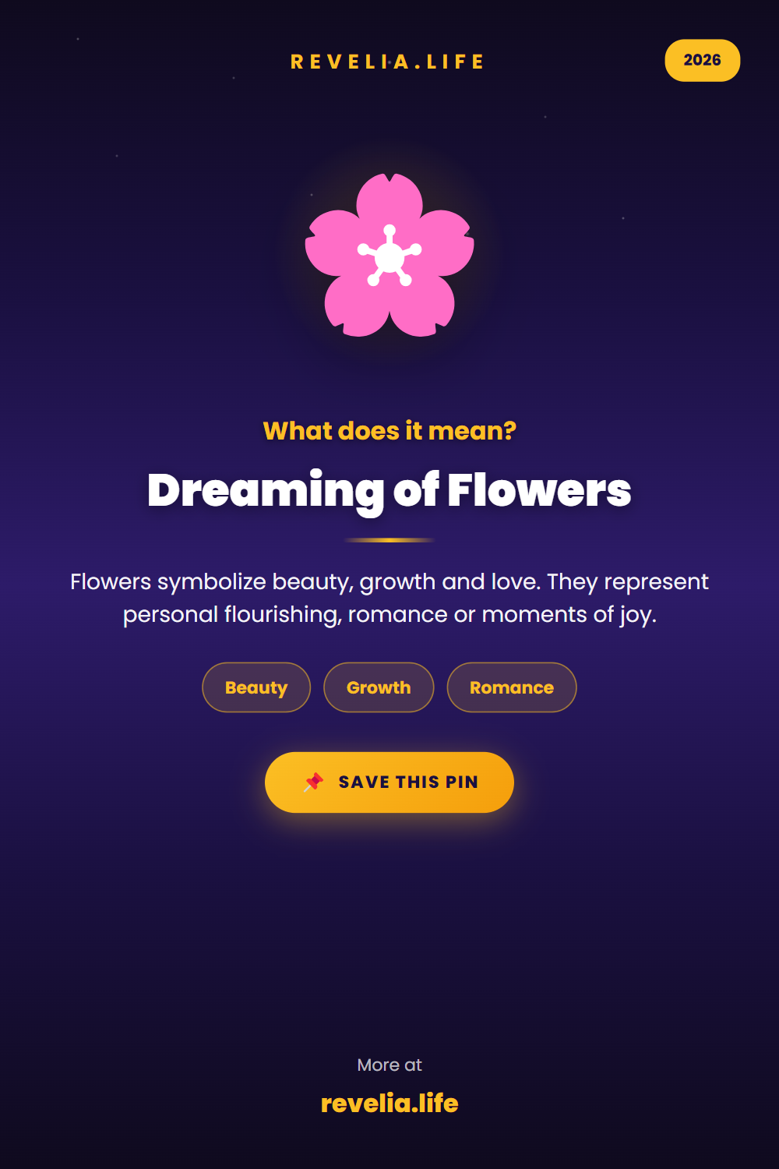Select the Romance tag
The height and width of the screenshot is (1169, 779).
pyautogui.click(x=512, y=687)
